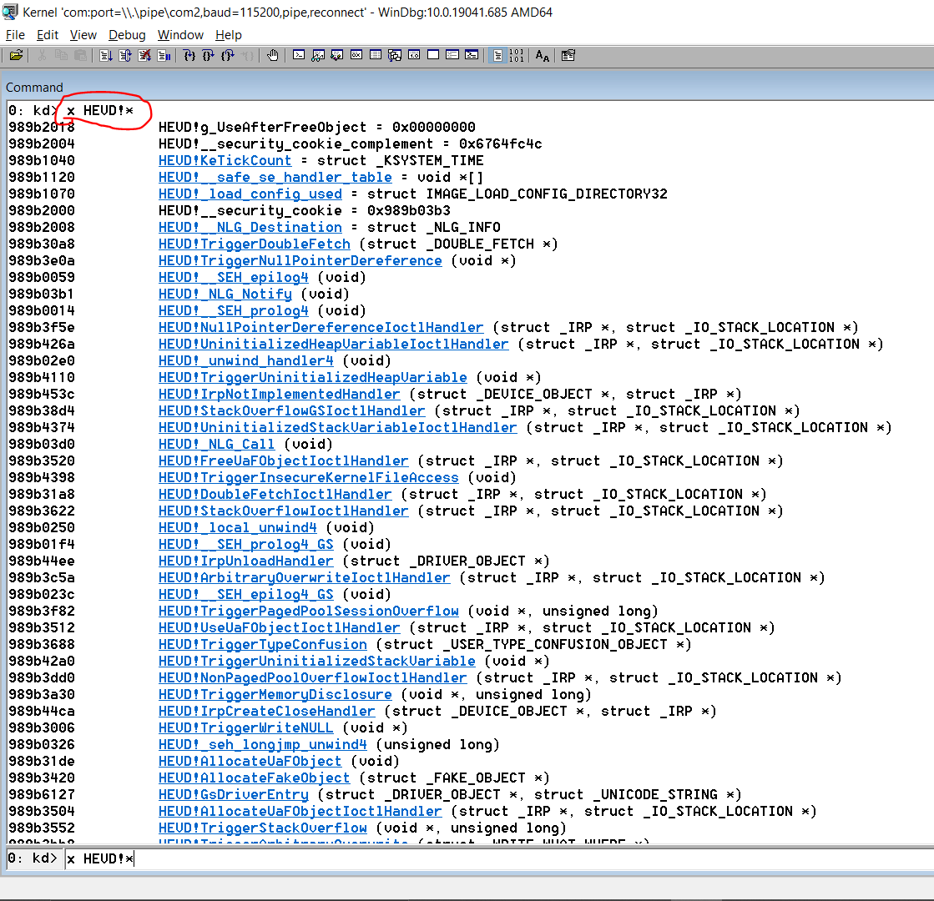The image size is (934, 901).
Task: Click the Step Out toolbar icon
Action: pos(228,56)
